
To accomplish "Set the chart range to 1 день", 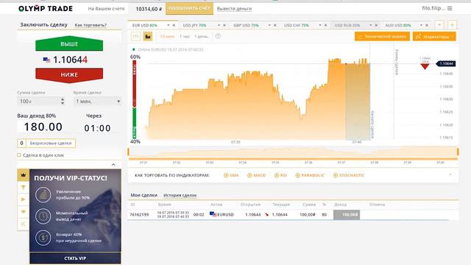I will pos(201,36).
